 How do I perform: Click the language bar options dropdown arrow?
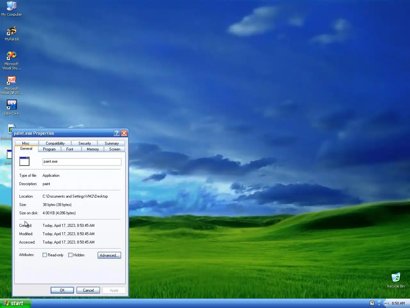(379, 305)
